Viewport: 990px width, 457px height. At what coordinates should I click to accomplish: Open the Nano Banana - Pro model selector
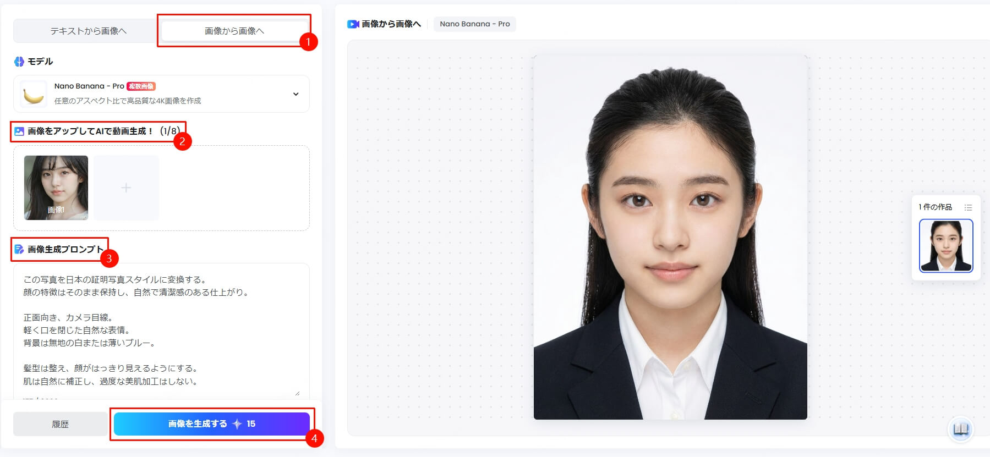click(x=165, y=94)
